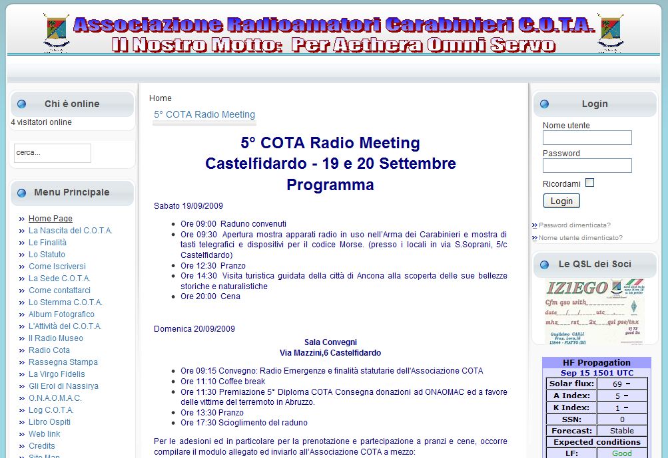Go to Le Finalità menu item
This screenshot has height=458, width=668.
click(47, 243)
